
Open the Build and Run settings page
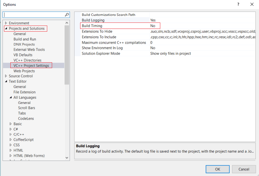click(x=25, y=39)
